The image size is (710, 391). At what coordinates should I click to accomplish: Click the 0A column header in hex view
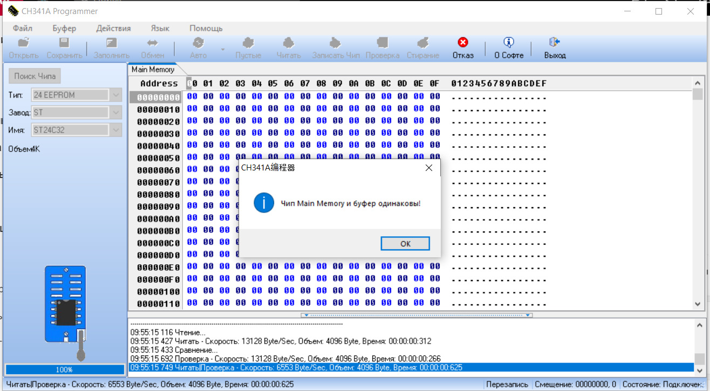[354, 84]
